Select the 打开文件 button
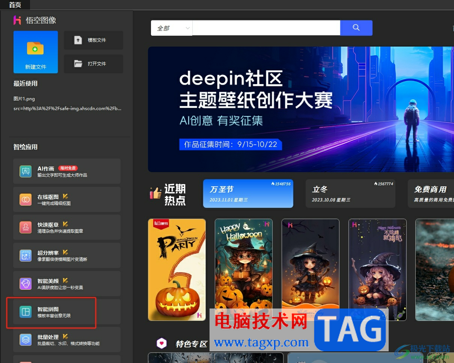The height and width of the screenshot is (363, 454). [94, 64]
